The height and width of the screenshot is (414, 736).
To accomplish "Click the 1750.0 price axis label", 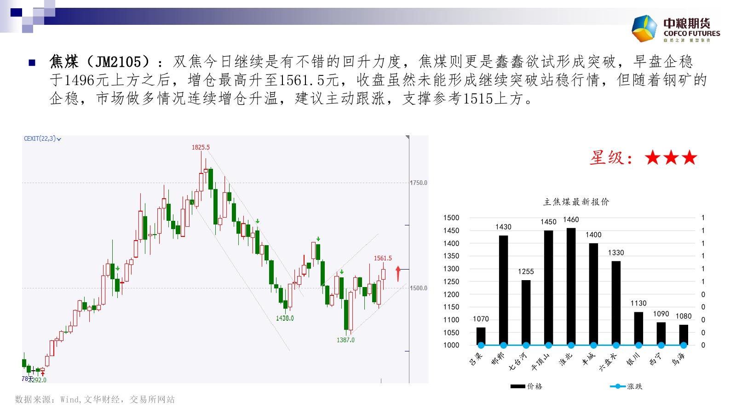I will (x=419, y=183).
